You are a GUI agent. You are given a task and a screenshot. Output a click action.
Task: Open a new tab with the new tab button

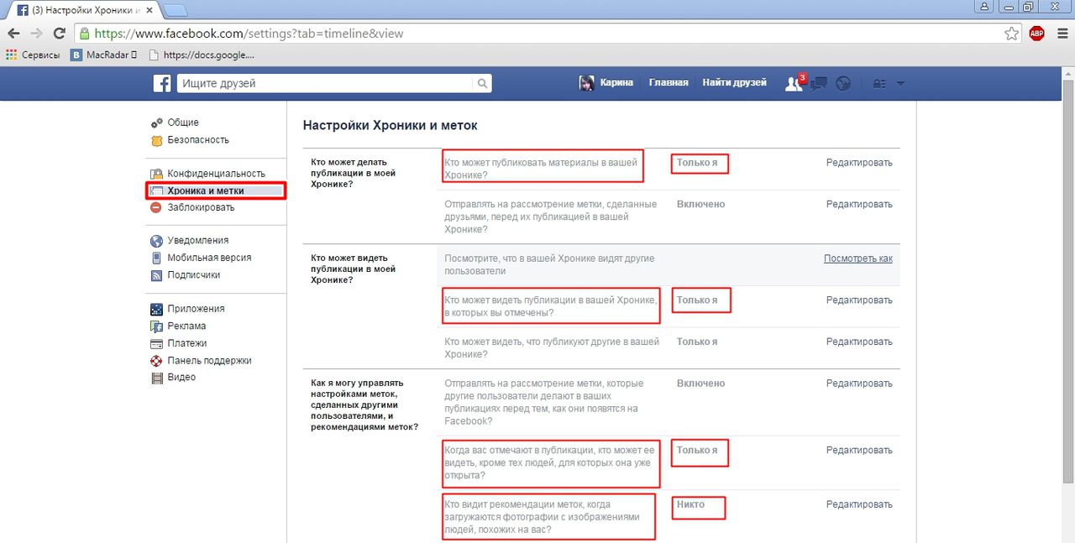pos(175,10)
